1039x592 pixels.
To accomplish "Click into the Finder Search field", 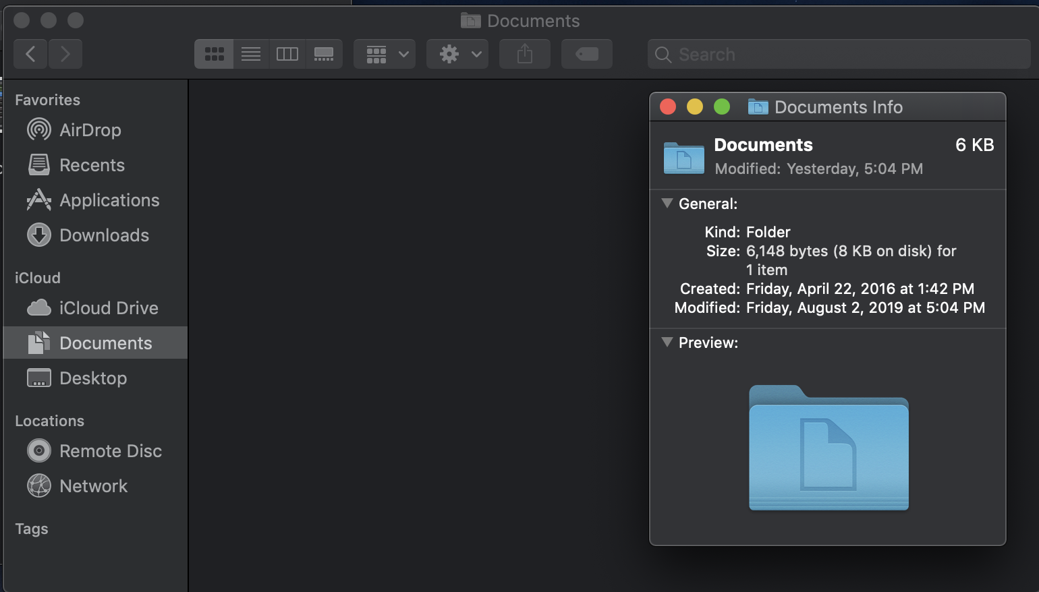I will pos(839,54).
